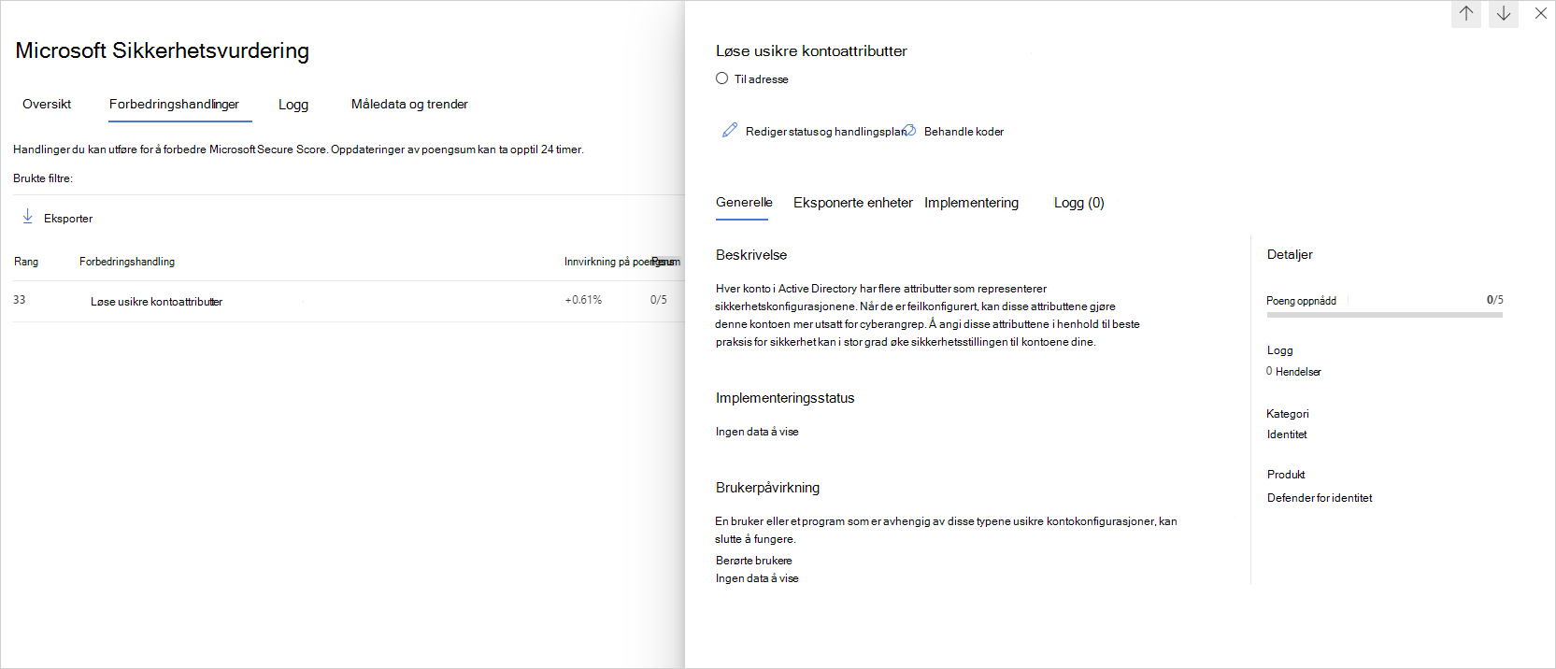Image resolution: width=1556 pixels, height=669 pixels.
Task: Switch to the Implementering tab
Action: point(971,203)
